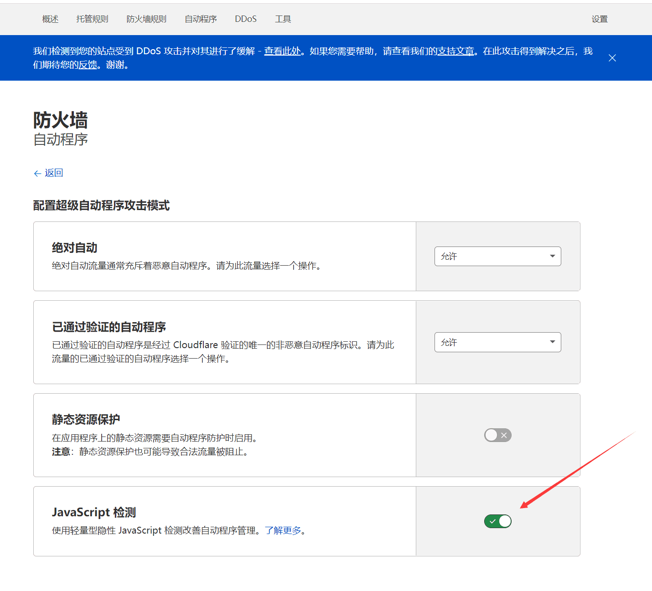Switch to the 概述 tab
Screen dimensions: 652x591
pyautogui.click(x=50, y=19)
